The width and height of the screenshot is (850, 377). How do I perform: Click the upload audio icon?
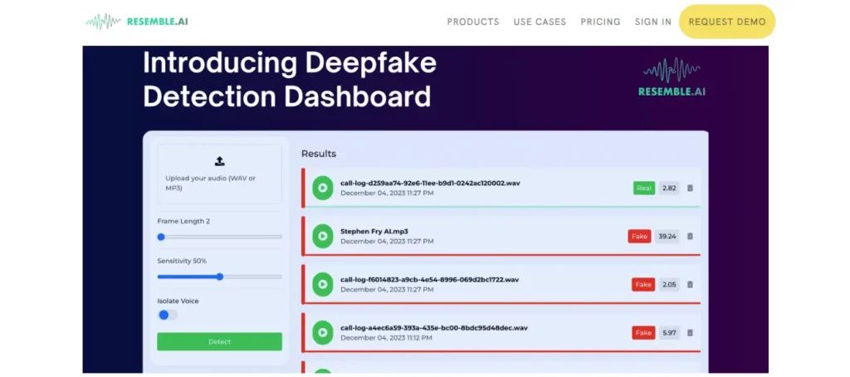[219, 161]
